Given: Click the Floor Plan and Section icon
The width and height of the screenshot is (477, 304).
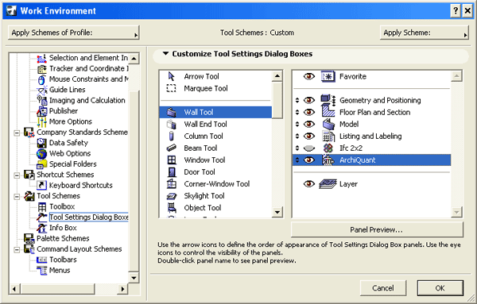Looking at the screenshot, I should [x=328, y=112].
